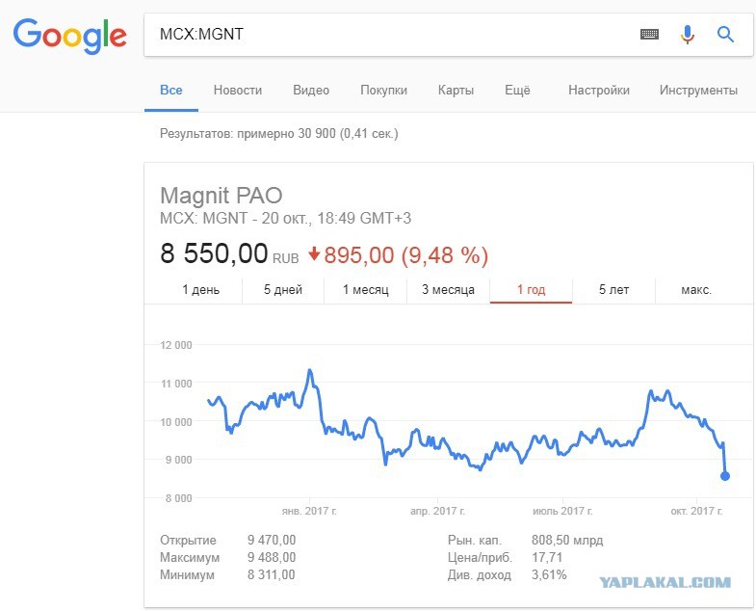The image size is (756, 611).
Task: Open the Карты tab
Action: [x=456, y=91]
